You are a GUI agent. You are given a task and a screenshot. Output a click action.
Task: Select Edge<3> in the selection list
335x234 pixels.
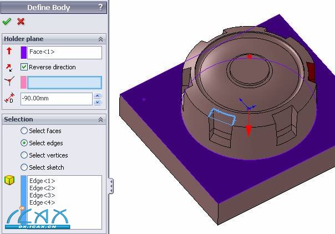click(42, 195)
